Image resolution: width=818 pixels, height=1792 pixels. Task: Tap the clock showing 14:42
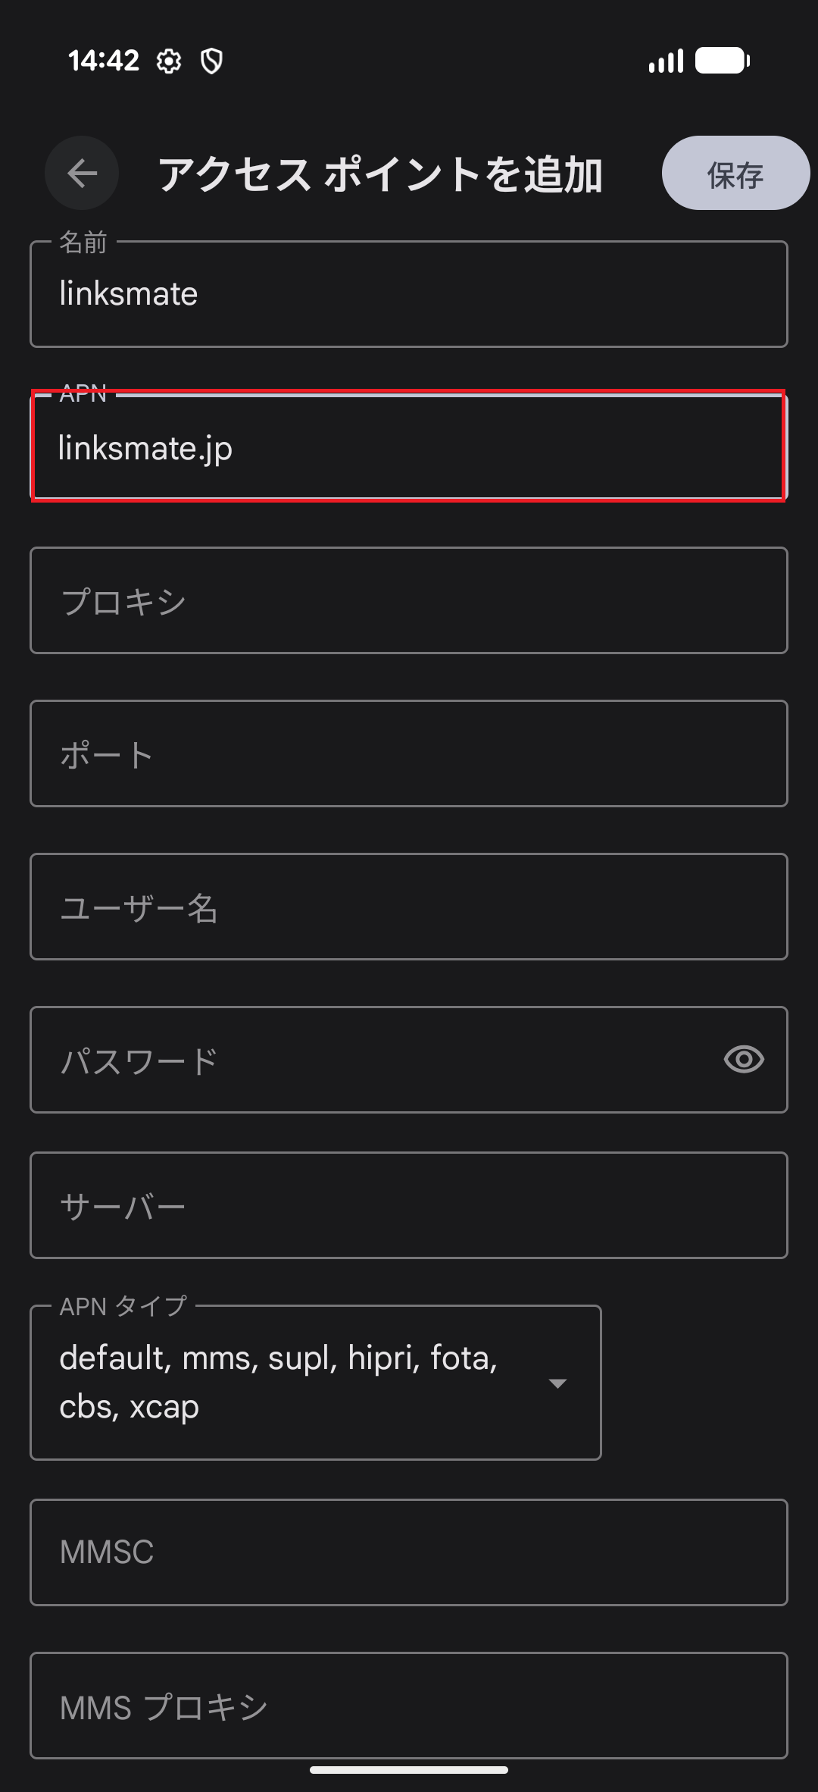point(104,61)
